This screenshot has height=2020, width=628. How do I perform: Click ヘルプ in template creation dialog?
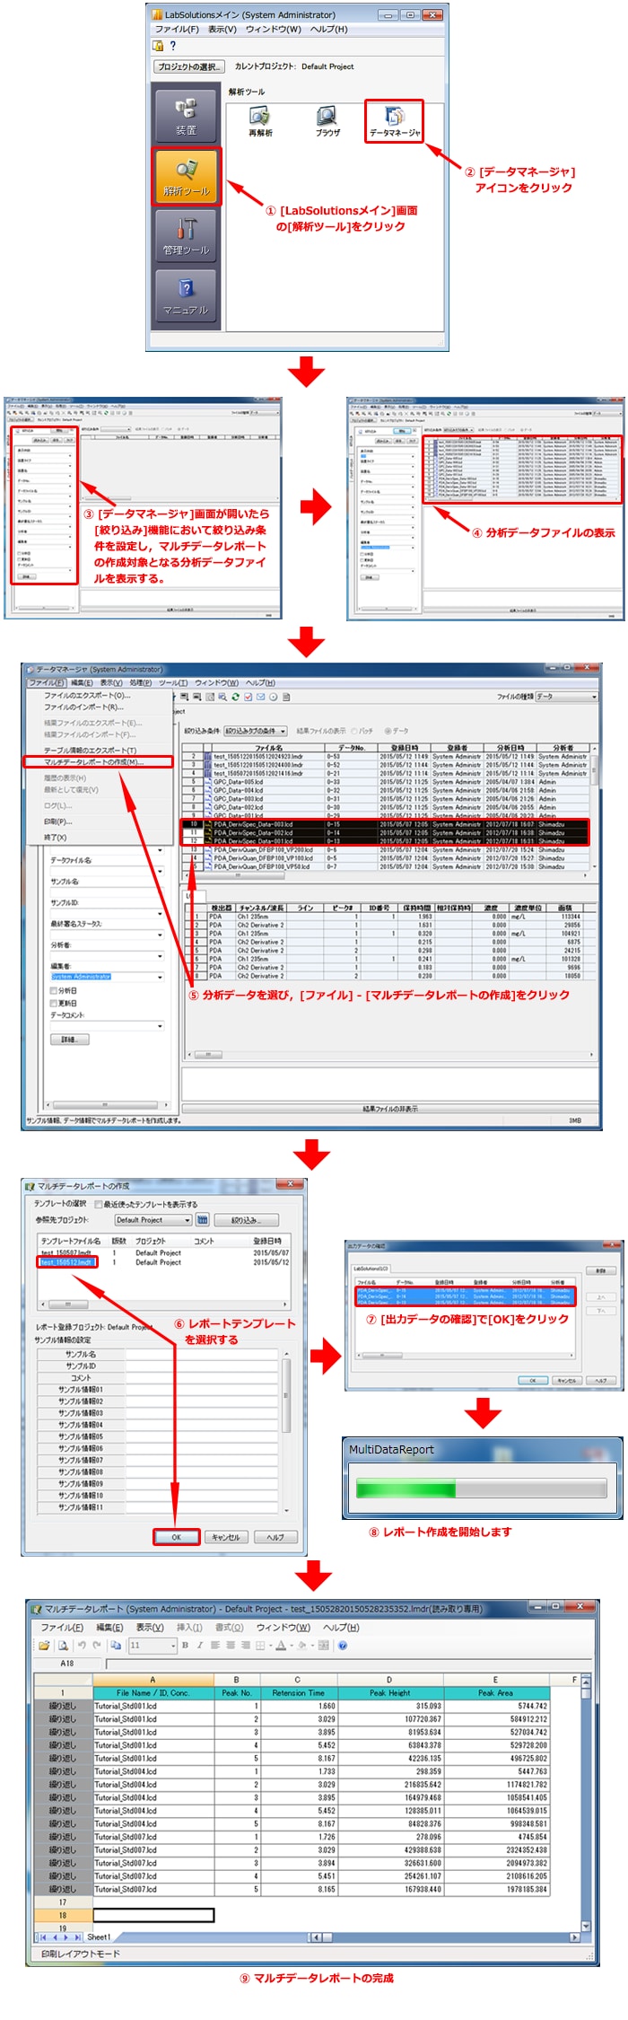(x=275, y=1537)
